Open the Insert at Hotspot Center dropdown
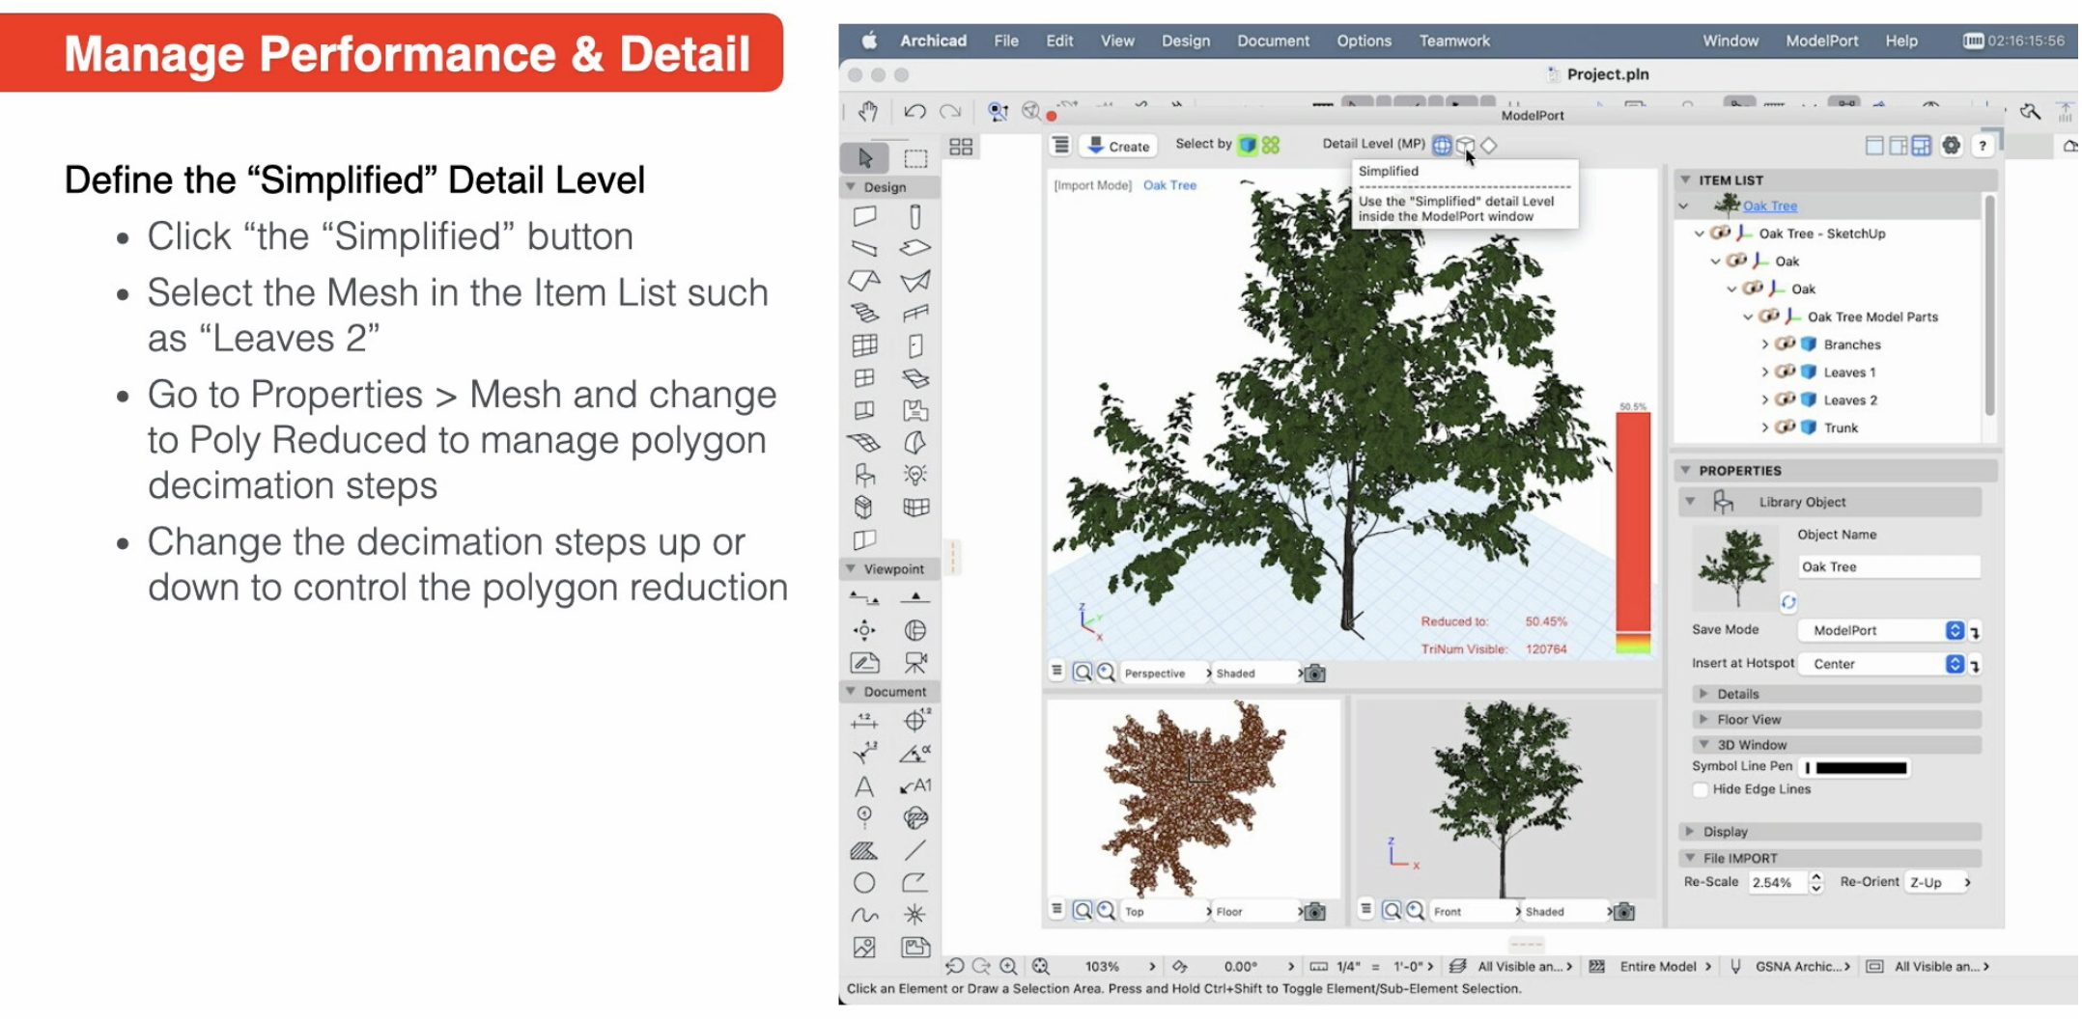The image size is (2082, 1019). pyautogui.click(x=1881, y=664)
